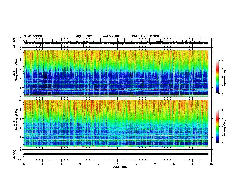The image size is (238, 184).
Task: Click the "7" minute tick label
Action: (x=155, y=164)
